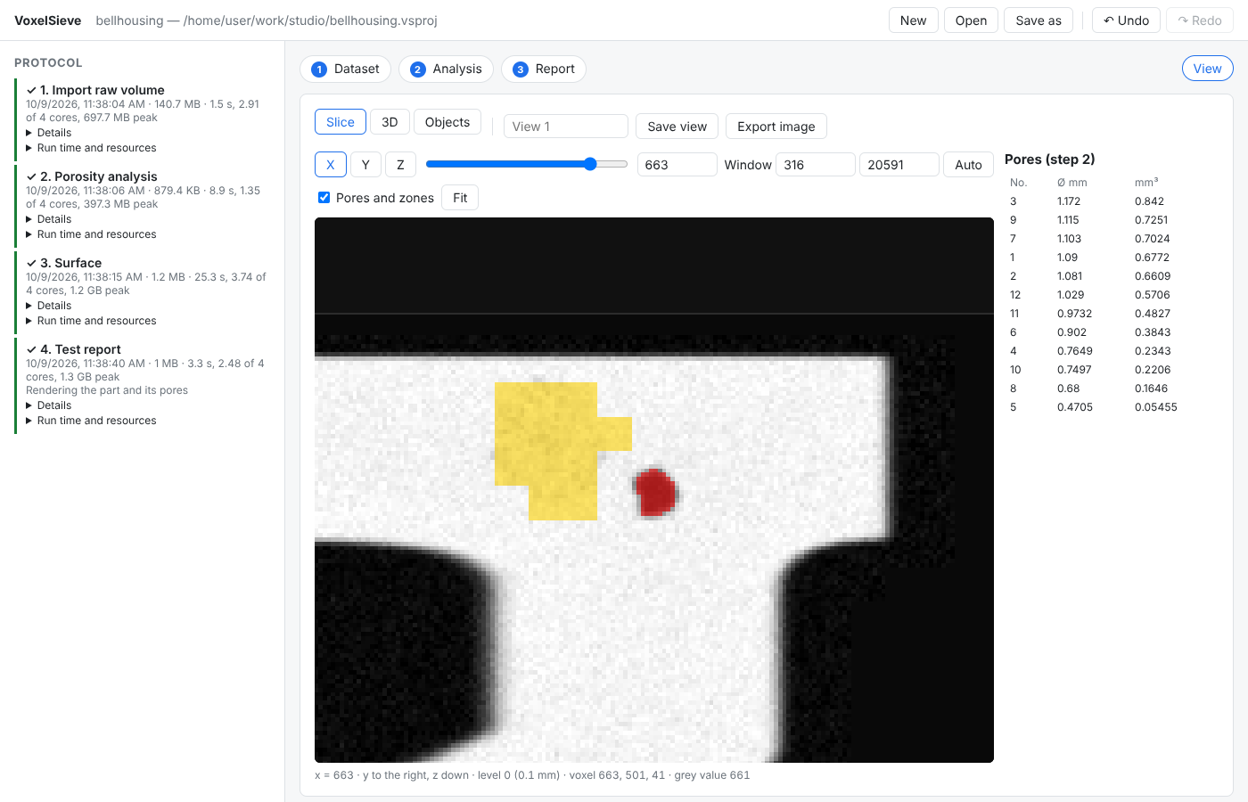This screenshot has height=802, width=1248.
Task: Click the New project button
Action: pos(913,20)
